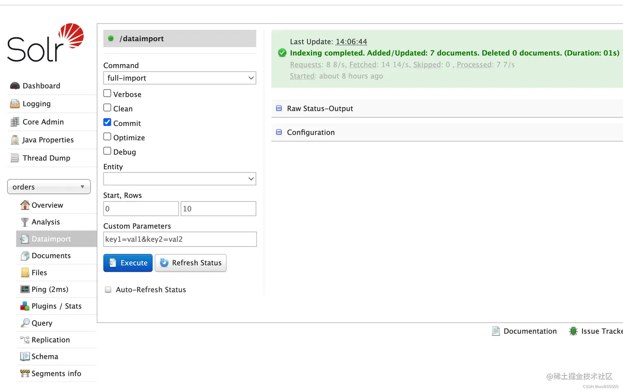623x391 pixels.
Task: Toggle Auto-Refresh Status checkbox
Action: (x=108, y=290)
